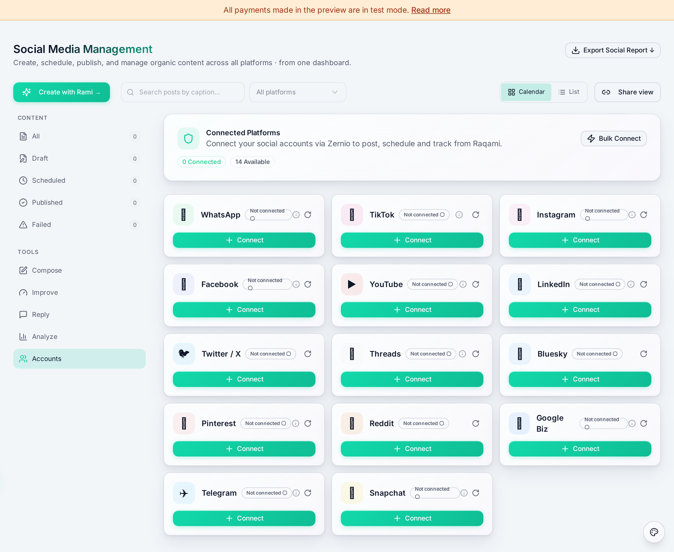
Task: Switch to List view
Action: (569, 92)
